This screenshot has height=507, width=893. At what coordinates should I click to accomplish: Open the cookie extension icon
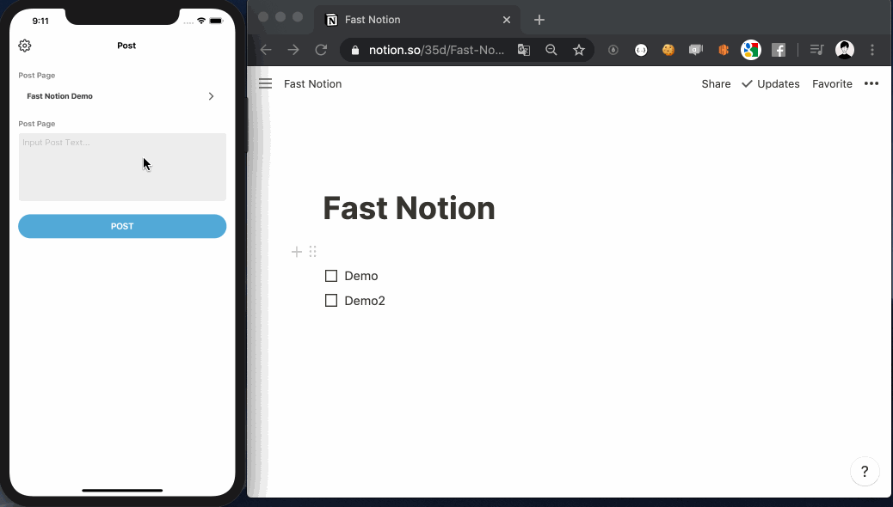tap(668, 50)
